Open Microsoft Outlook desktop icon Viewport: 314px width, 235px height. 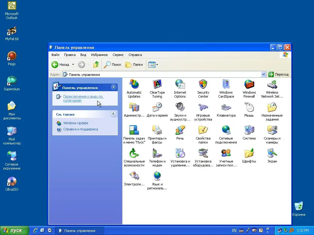pyautogui.click(x=12, y=10)
